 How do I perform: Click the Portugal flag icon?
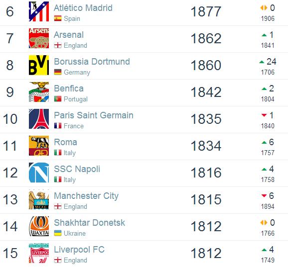(x=58, y=99)
